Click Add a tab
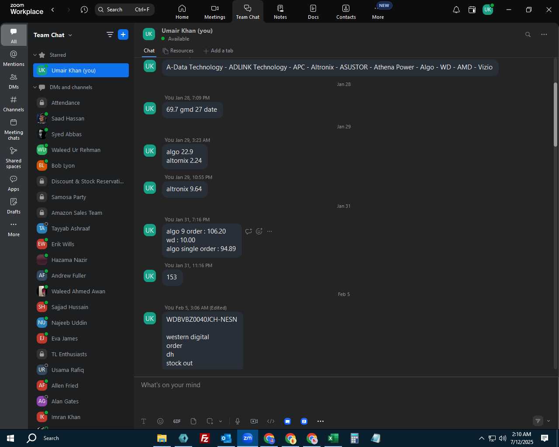The image size is (559, 447). (x=218, y=51)
